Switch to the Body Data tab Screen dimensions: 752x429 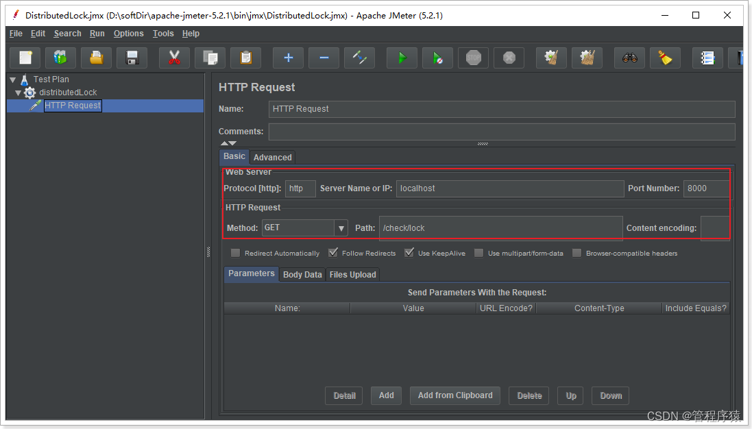(x=302, y=275)
